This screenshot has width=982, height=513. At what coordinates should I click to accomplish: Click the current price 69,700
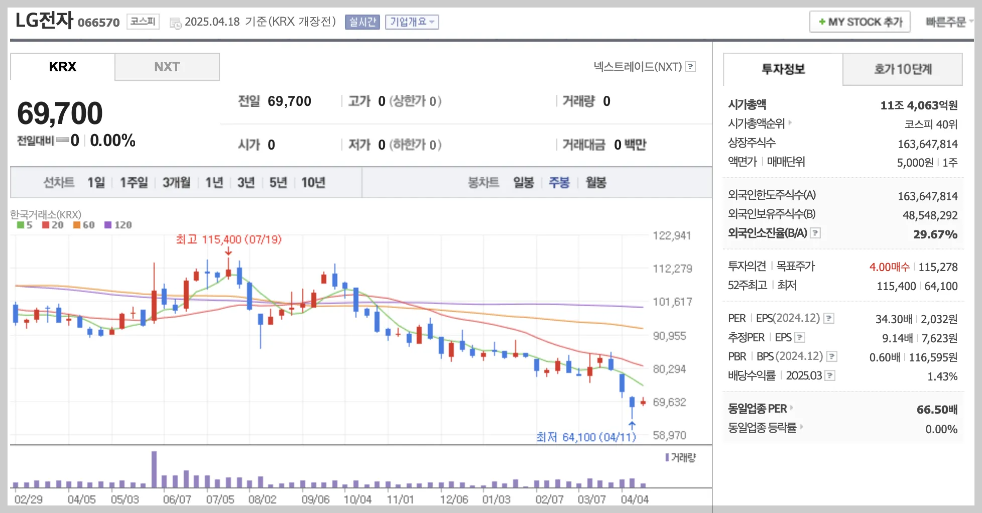tap(60, 113)
